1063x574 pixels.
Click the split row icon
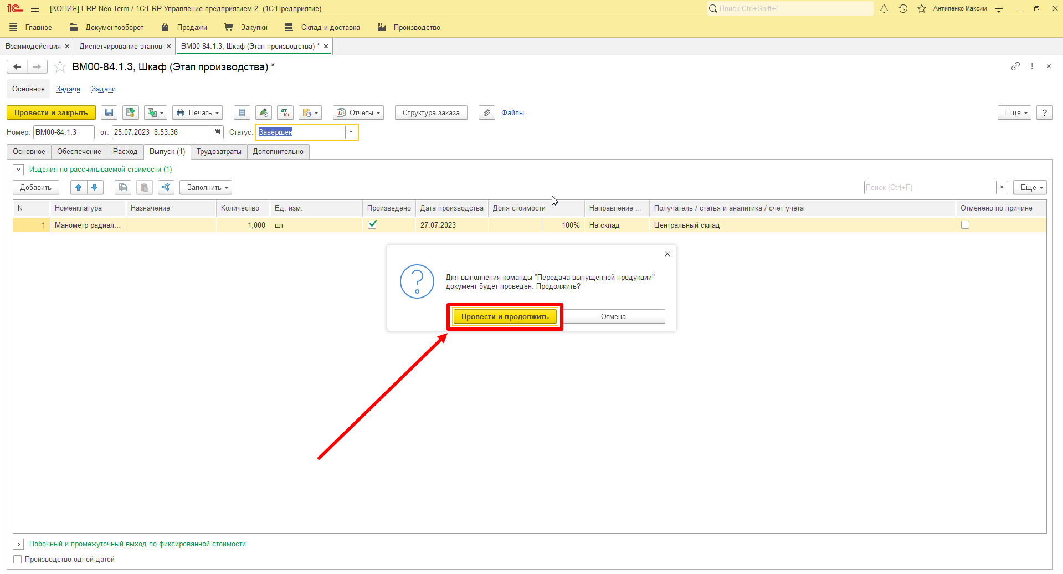pos(166,187)
